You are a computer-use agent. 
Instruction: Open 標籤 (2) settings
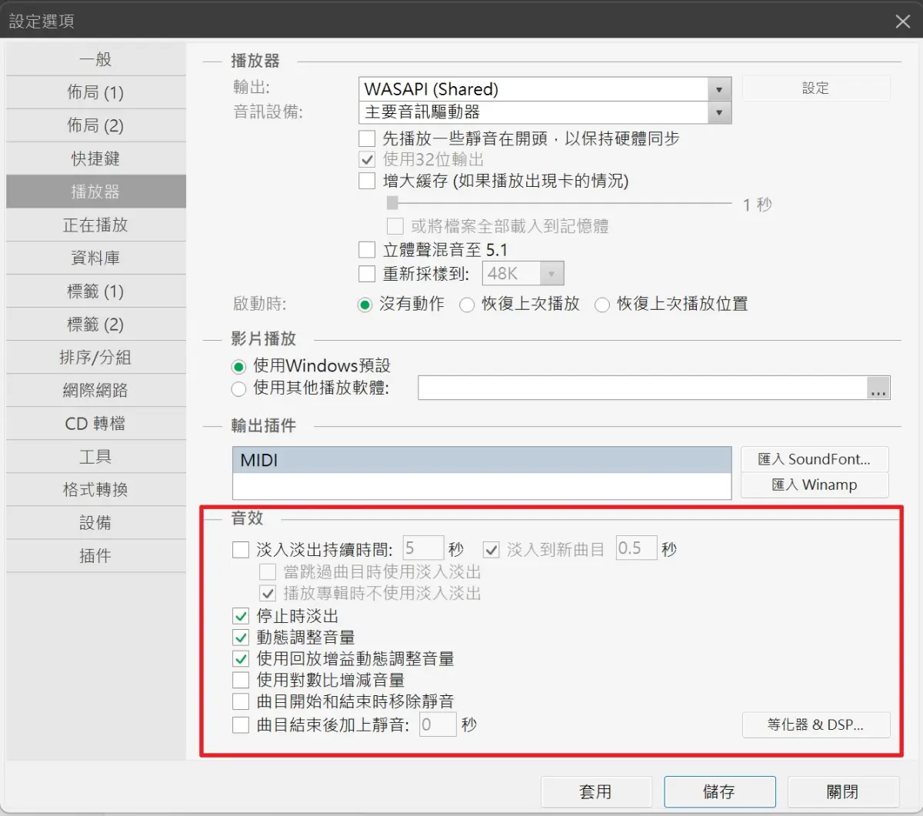click(x=96, y=324)
